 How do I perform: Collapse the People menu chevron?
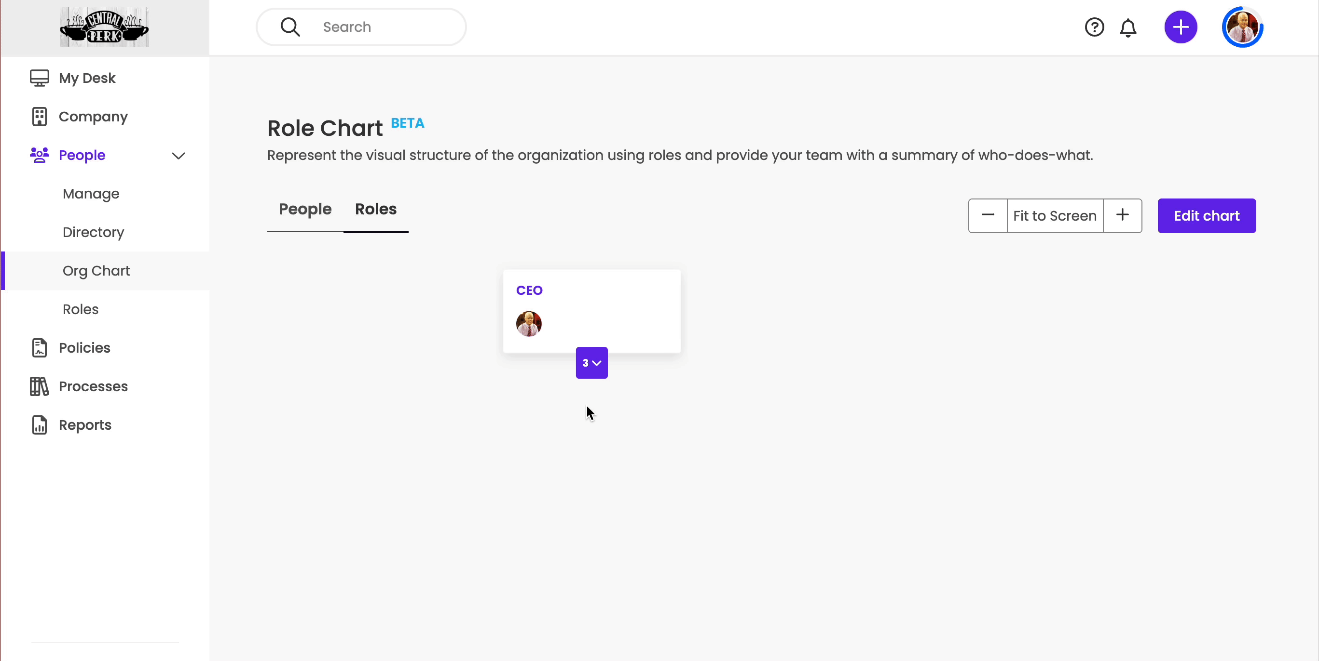pos(178,156)
